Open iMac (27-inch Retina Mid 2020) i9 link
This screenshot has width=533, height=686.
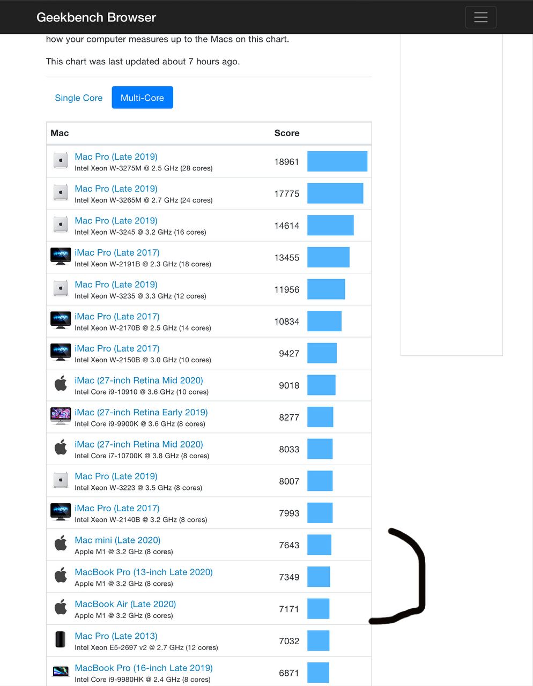[x=139, y=381]
